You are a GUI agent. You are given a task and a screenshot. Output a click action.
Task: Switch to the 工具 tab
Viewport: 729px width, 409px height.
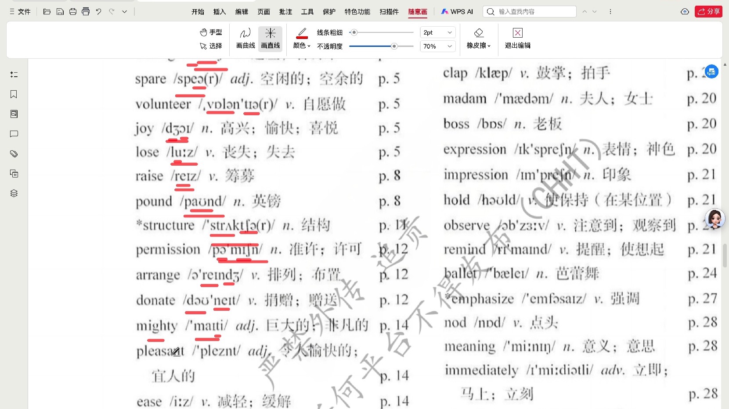[x=307, y=12]
